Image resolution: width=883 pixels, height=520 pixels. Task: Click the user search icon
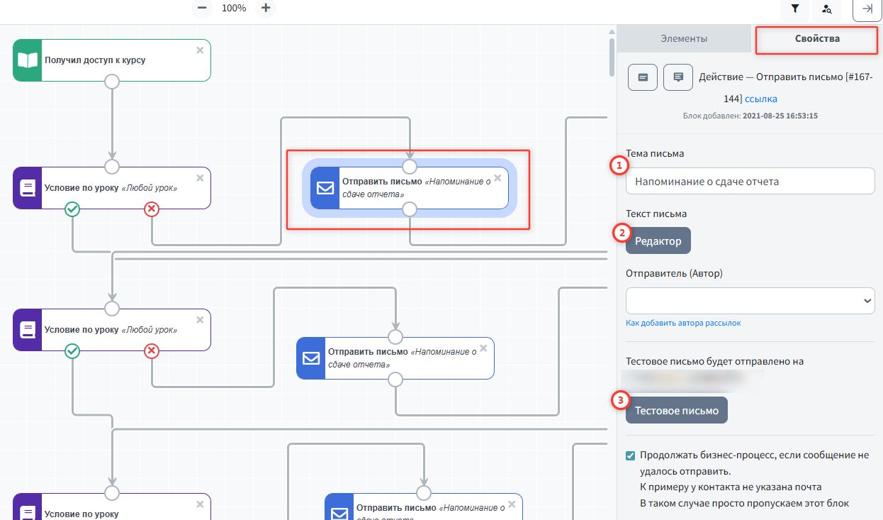pyautogui.click(x=826, y=9)
